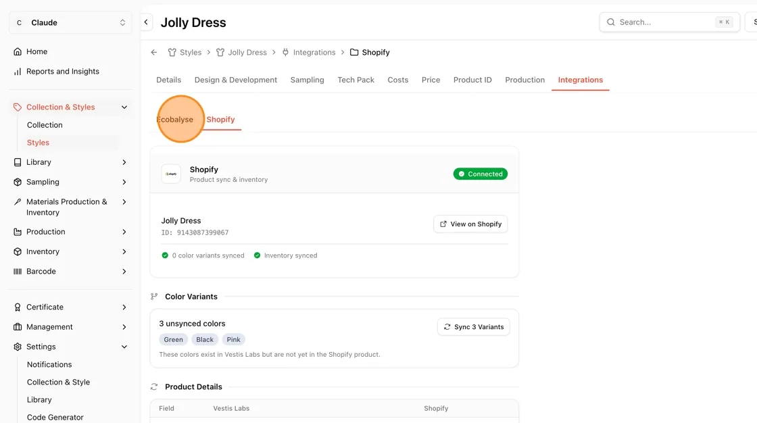
Task: Click the View on Shopify button
Action: point(470,224)
